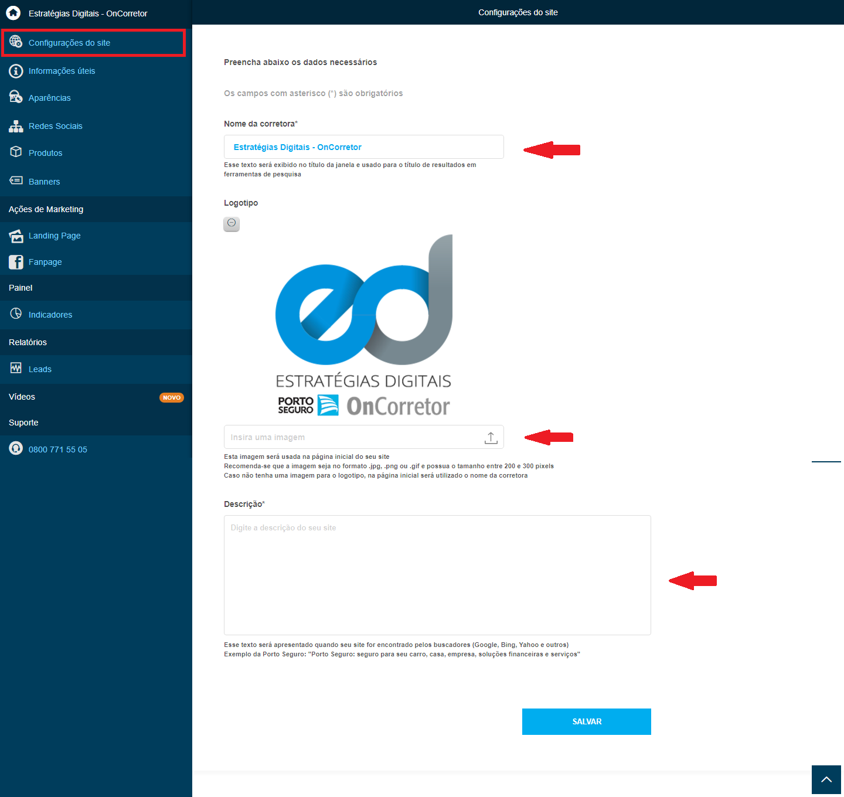
Task: Click the 0800 771 55 05 phone link
Action: [x=58, y=449]
